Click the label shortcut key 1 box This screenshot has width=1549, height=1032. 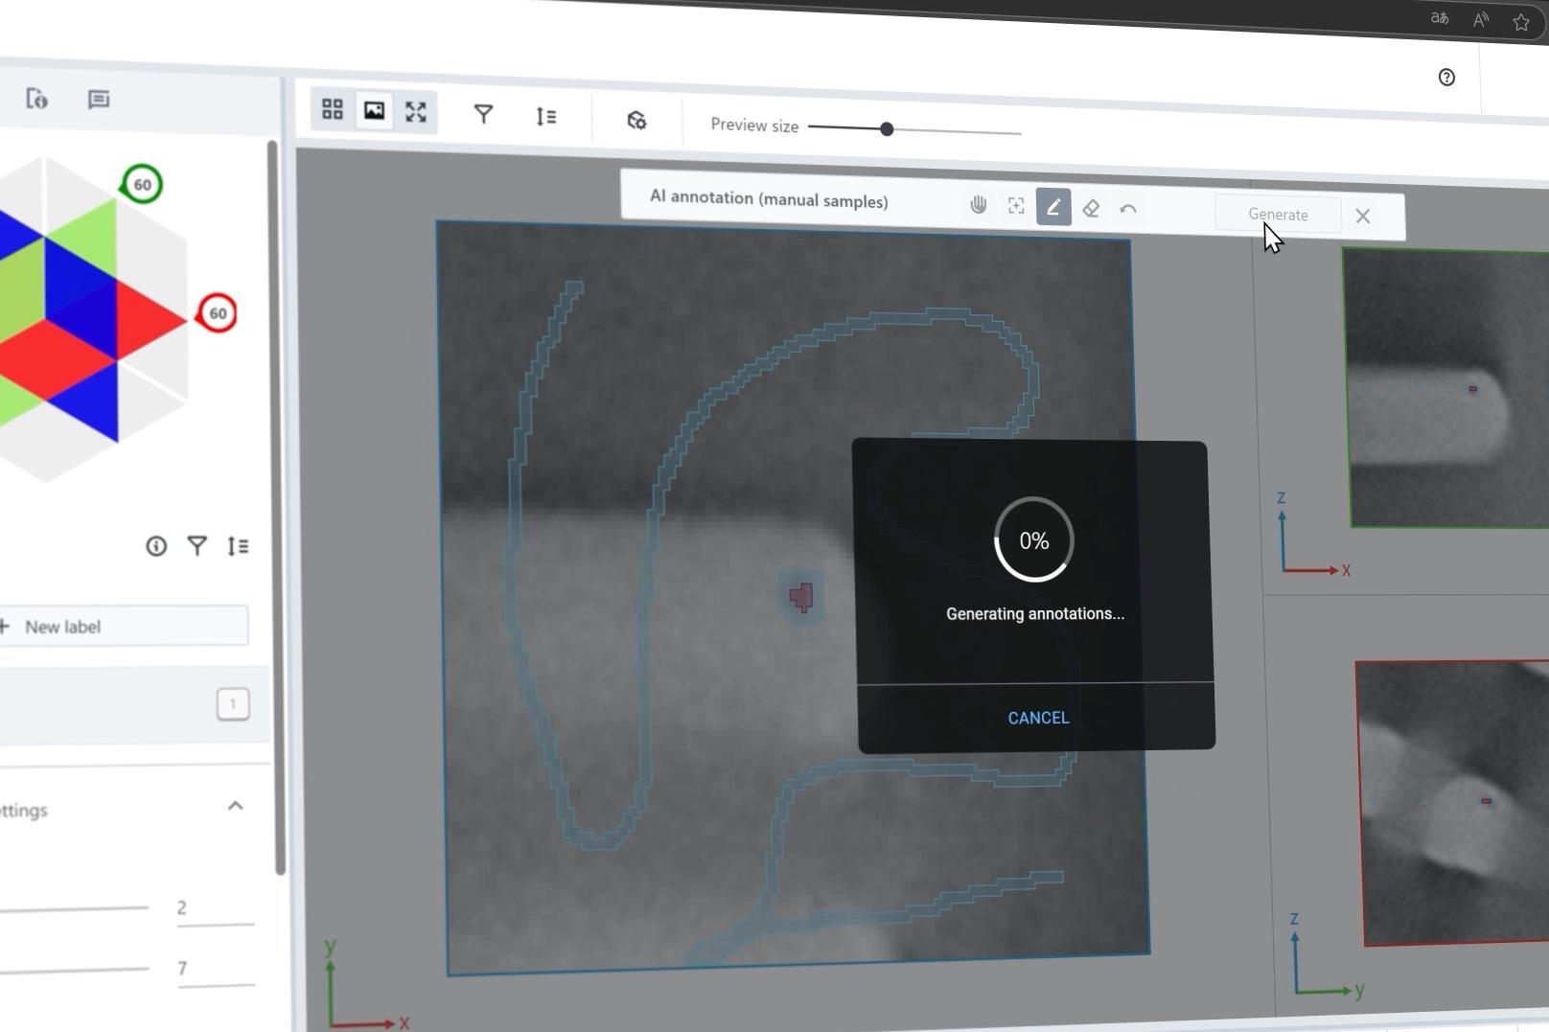233,704
